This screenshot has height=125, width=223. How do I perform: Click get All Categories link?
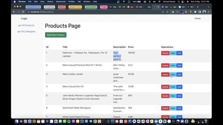(x=26, y=32)
